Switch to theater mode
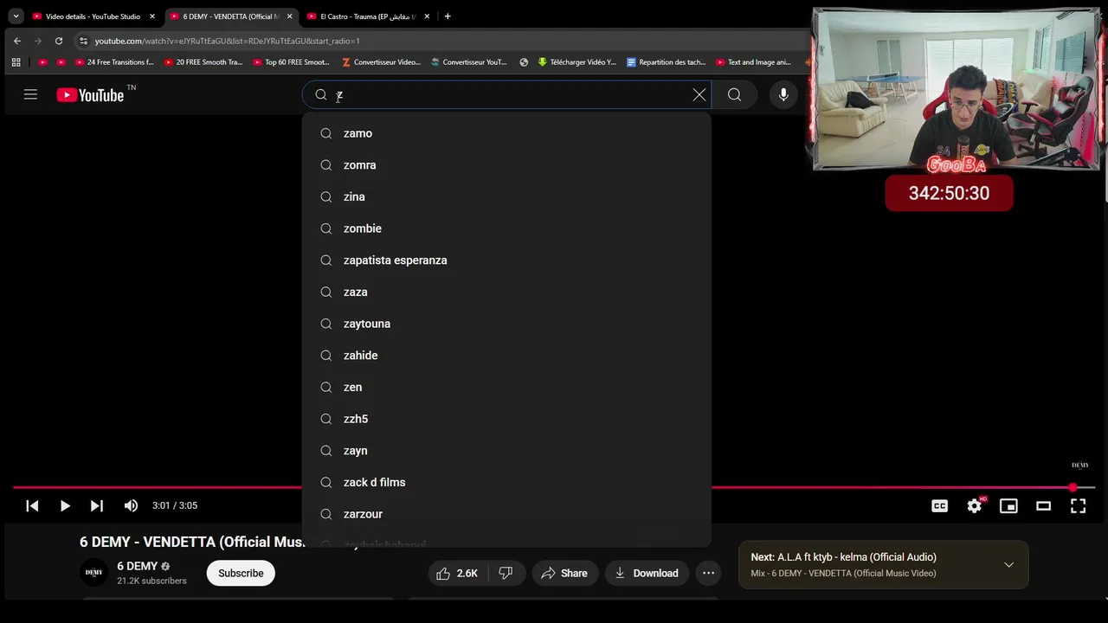Image resolution: width=1108 pixels, height=623 pixels. coord(1043,506)
